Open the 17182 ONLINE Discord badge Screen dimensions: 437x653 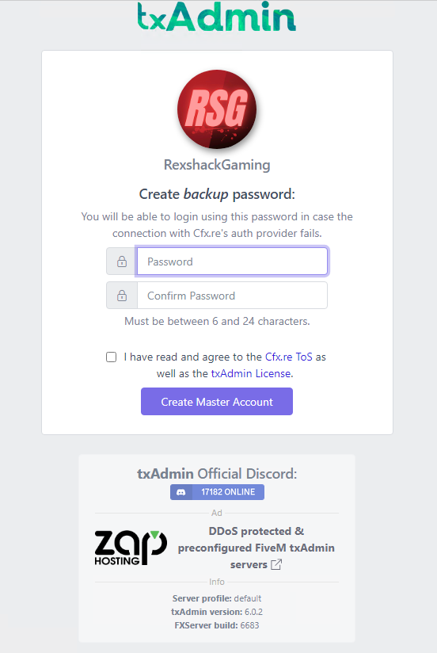[x=217, y=492]
